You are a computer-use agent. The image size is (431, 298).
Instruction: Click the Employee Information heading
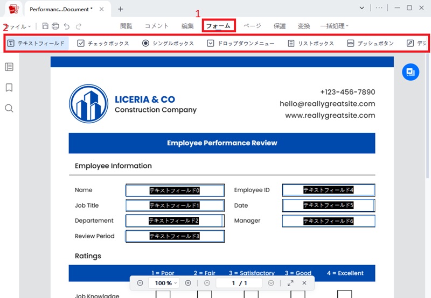tap(113, 166)
